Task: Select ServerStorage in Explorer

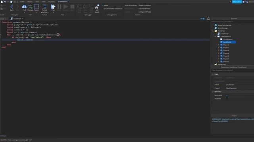Action: [222, 28]
